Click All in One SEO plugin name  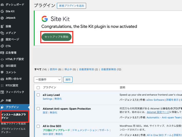pos(52,126)
